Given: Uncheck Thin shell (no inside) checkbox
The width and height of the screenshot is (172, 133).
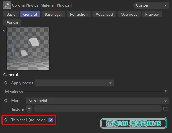Looking at the screenshot, I should (x=51, y=120).
